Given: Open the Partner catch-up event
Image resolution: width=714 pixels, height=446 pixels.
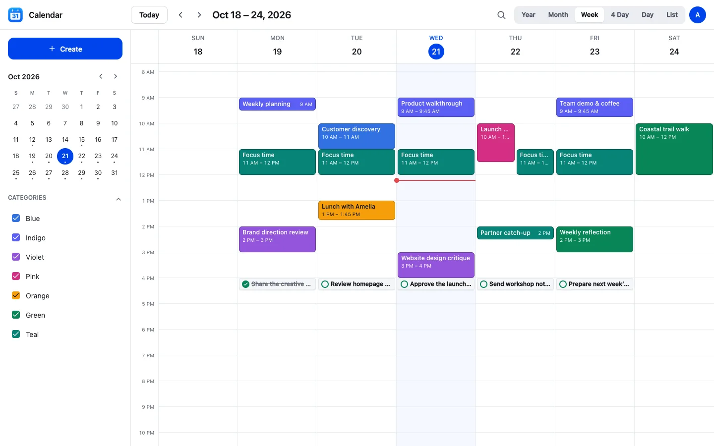Looking at the screenshot, I should [515, 233].
